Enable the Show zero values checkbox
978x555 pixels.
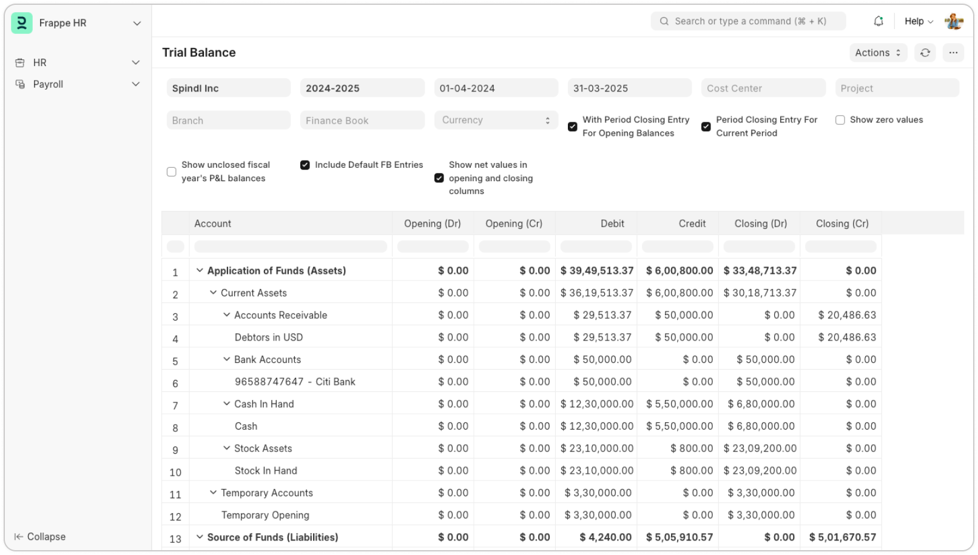840,120
